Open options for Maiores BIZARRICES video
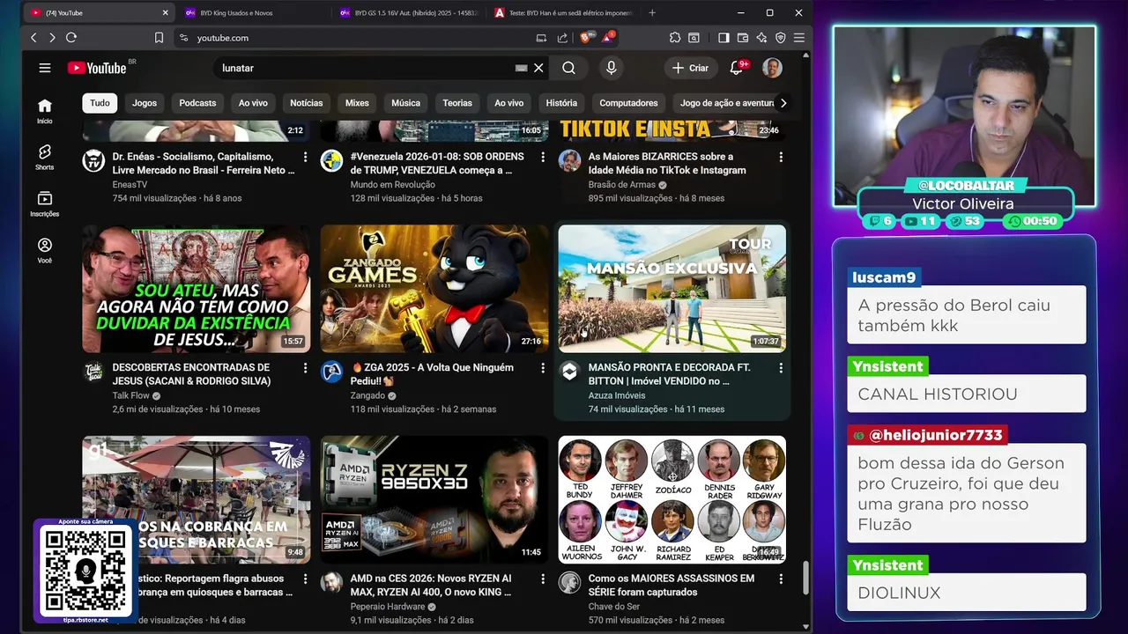 click(781, 158)
